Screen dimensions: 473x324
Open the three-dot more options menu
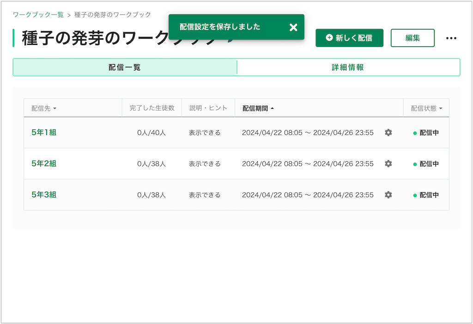[x=451, y=38]
